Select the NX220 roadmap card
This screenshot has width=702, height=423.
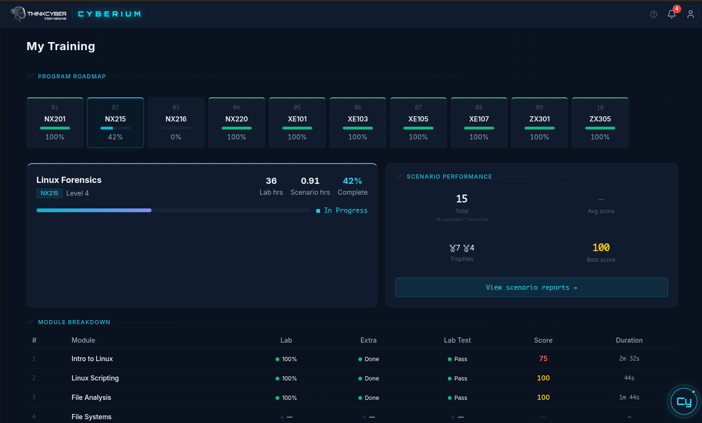pos(237,123)
